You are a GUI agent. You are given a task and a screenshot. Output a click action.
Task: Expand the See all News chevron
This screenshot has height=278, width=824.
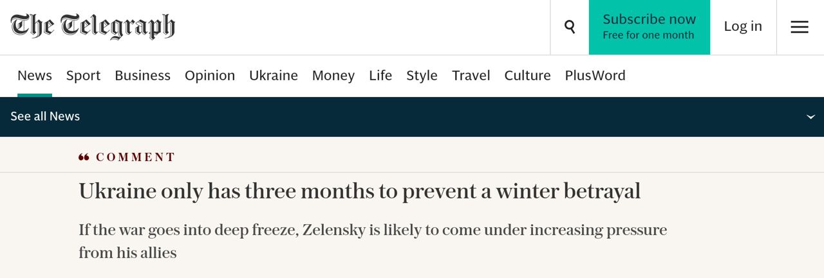(x=810, y=117)
